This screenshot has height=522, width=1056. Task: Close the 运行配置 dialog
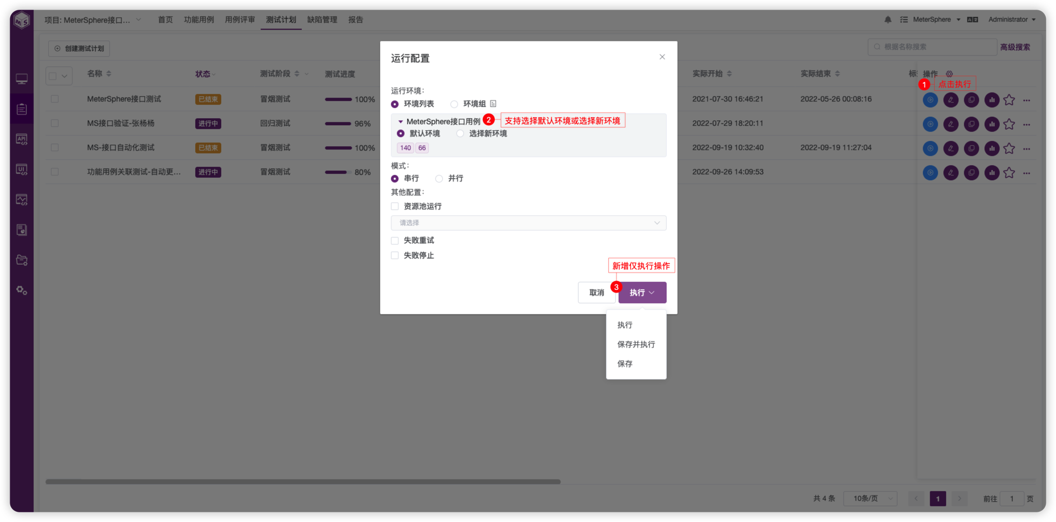point(662,57)
